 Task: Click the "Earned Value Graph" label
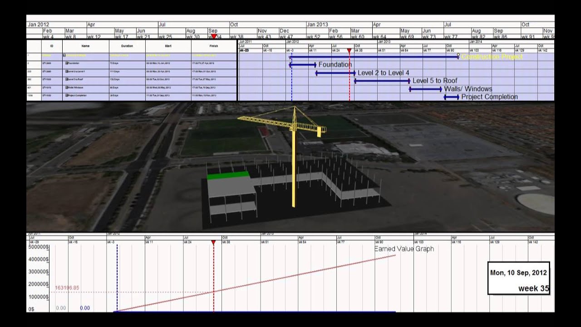click(404, 249)
